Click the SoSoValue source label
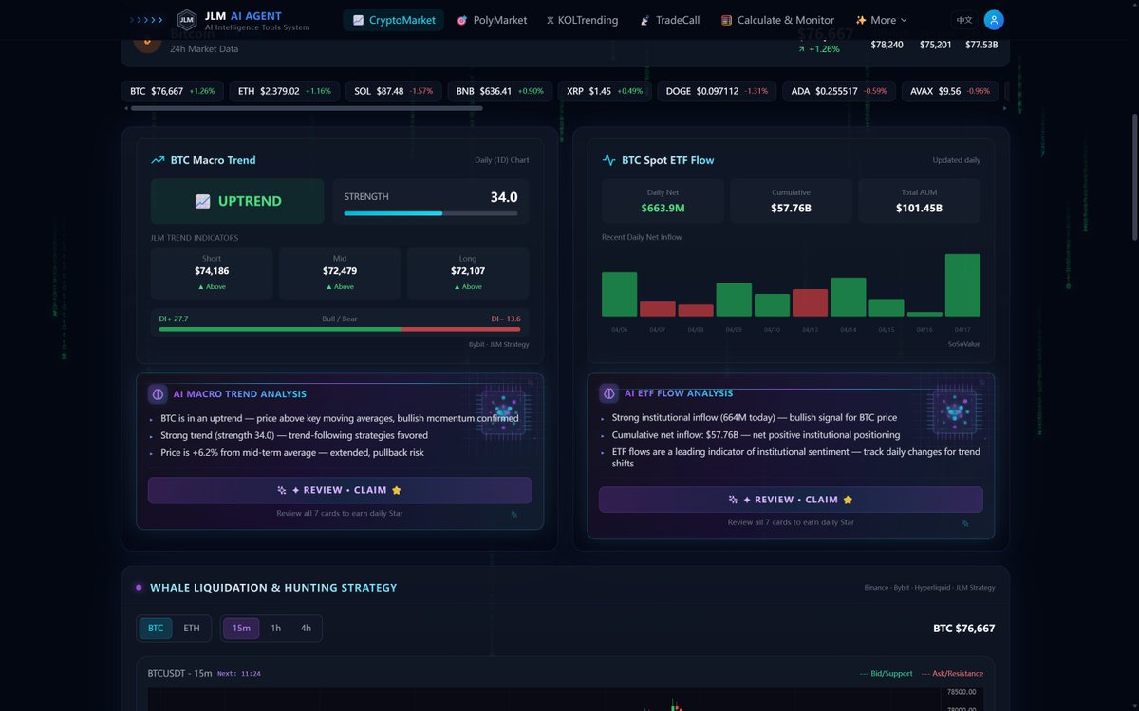The image size is (1139, 711). (x=962, y=344)
